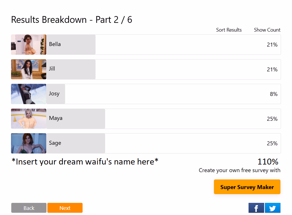
Task: Click Bella's thumbnail image
Action: coord(28,45)
